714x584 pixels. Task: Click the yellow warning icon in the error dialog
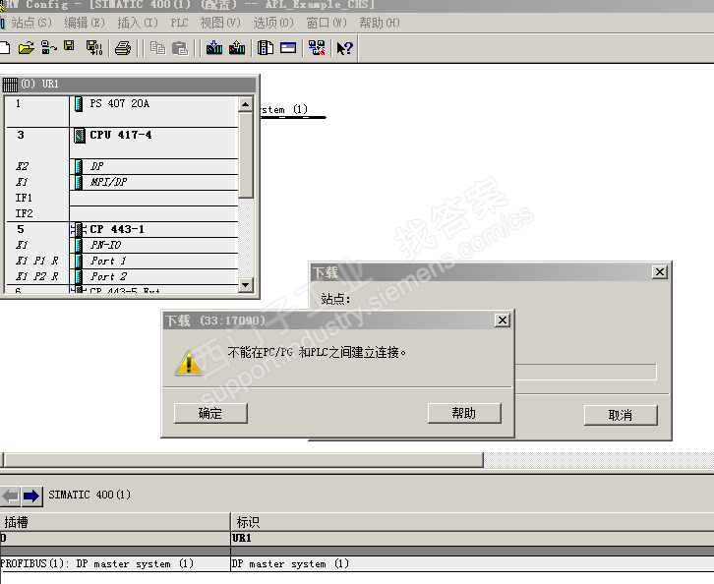click(x=189, y=363)
